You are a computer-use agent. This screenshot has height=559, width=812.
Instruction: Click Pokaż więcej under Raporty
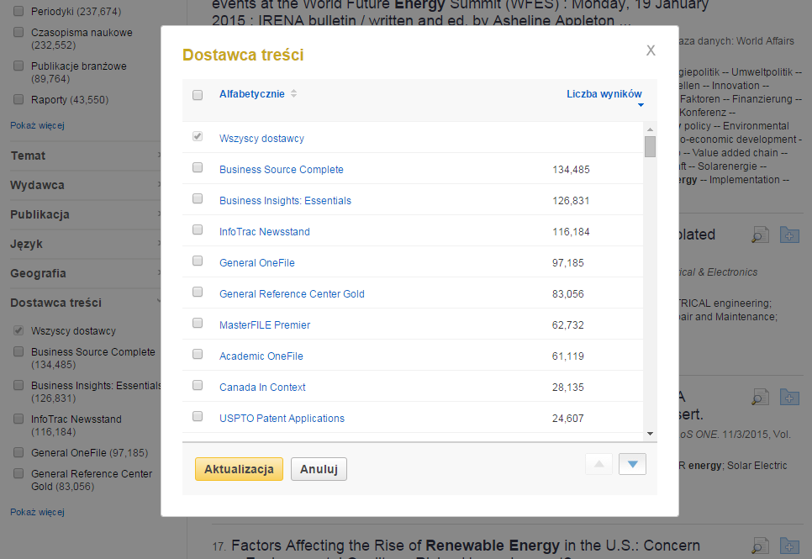point(37,125)
